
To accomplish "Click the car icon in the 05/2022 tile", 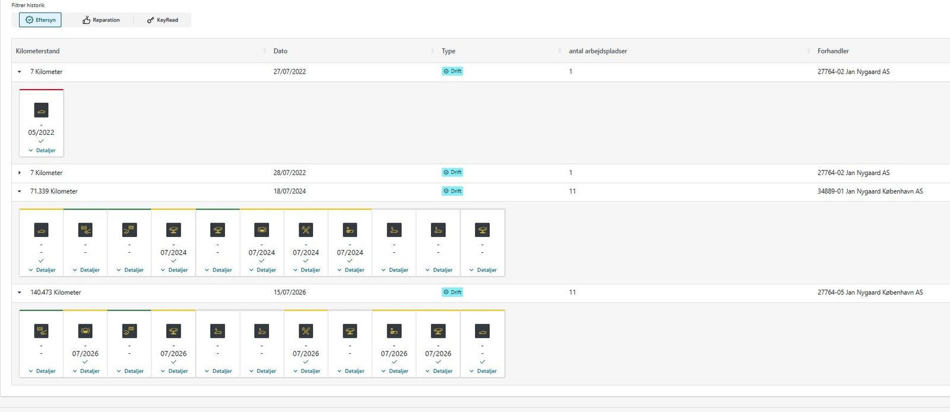I will (41, 110).
